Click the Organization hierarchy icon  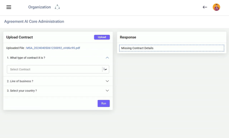(57, 7)
